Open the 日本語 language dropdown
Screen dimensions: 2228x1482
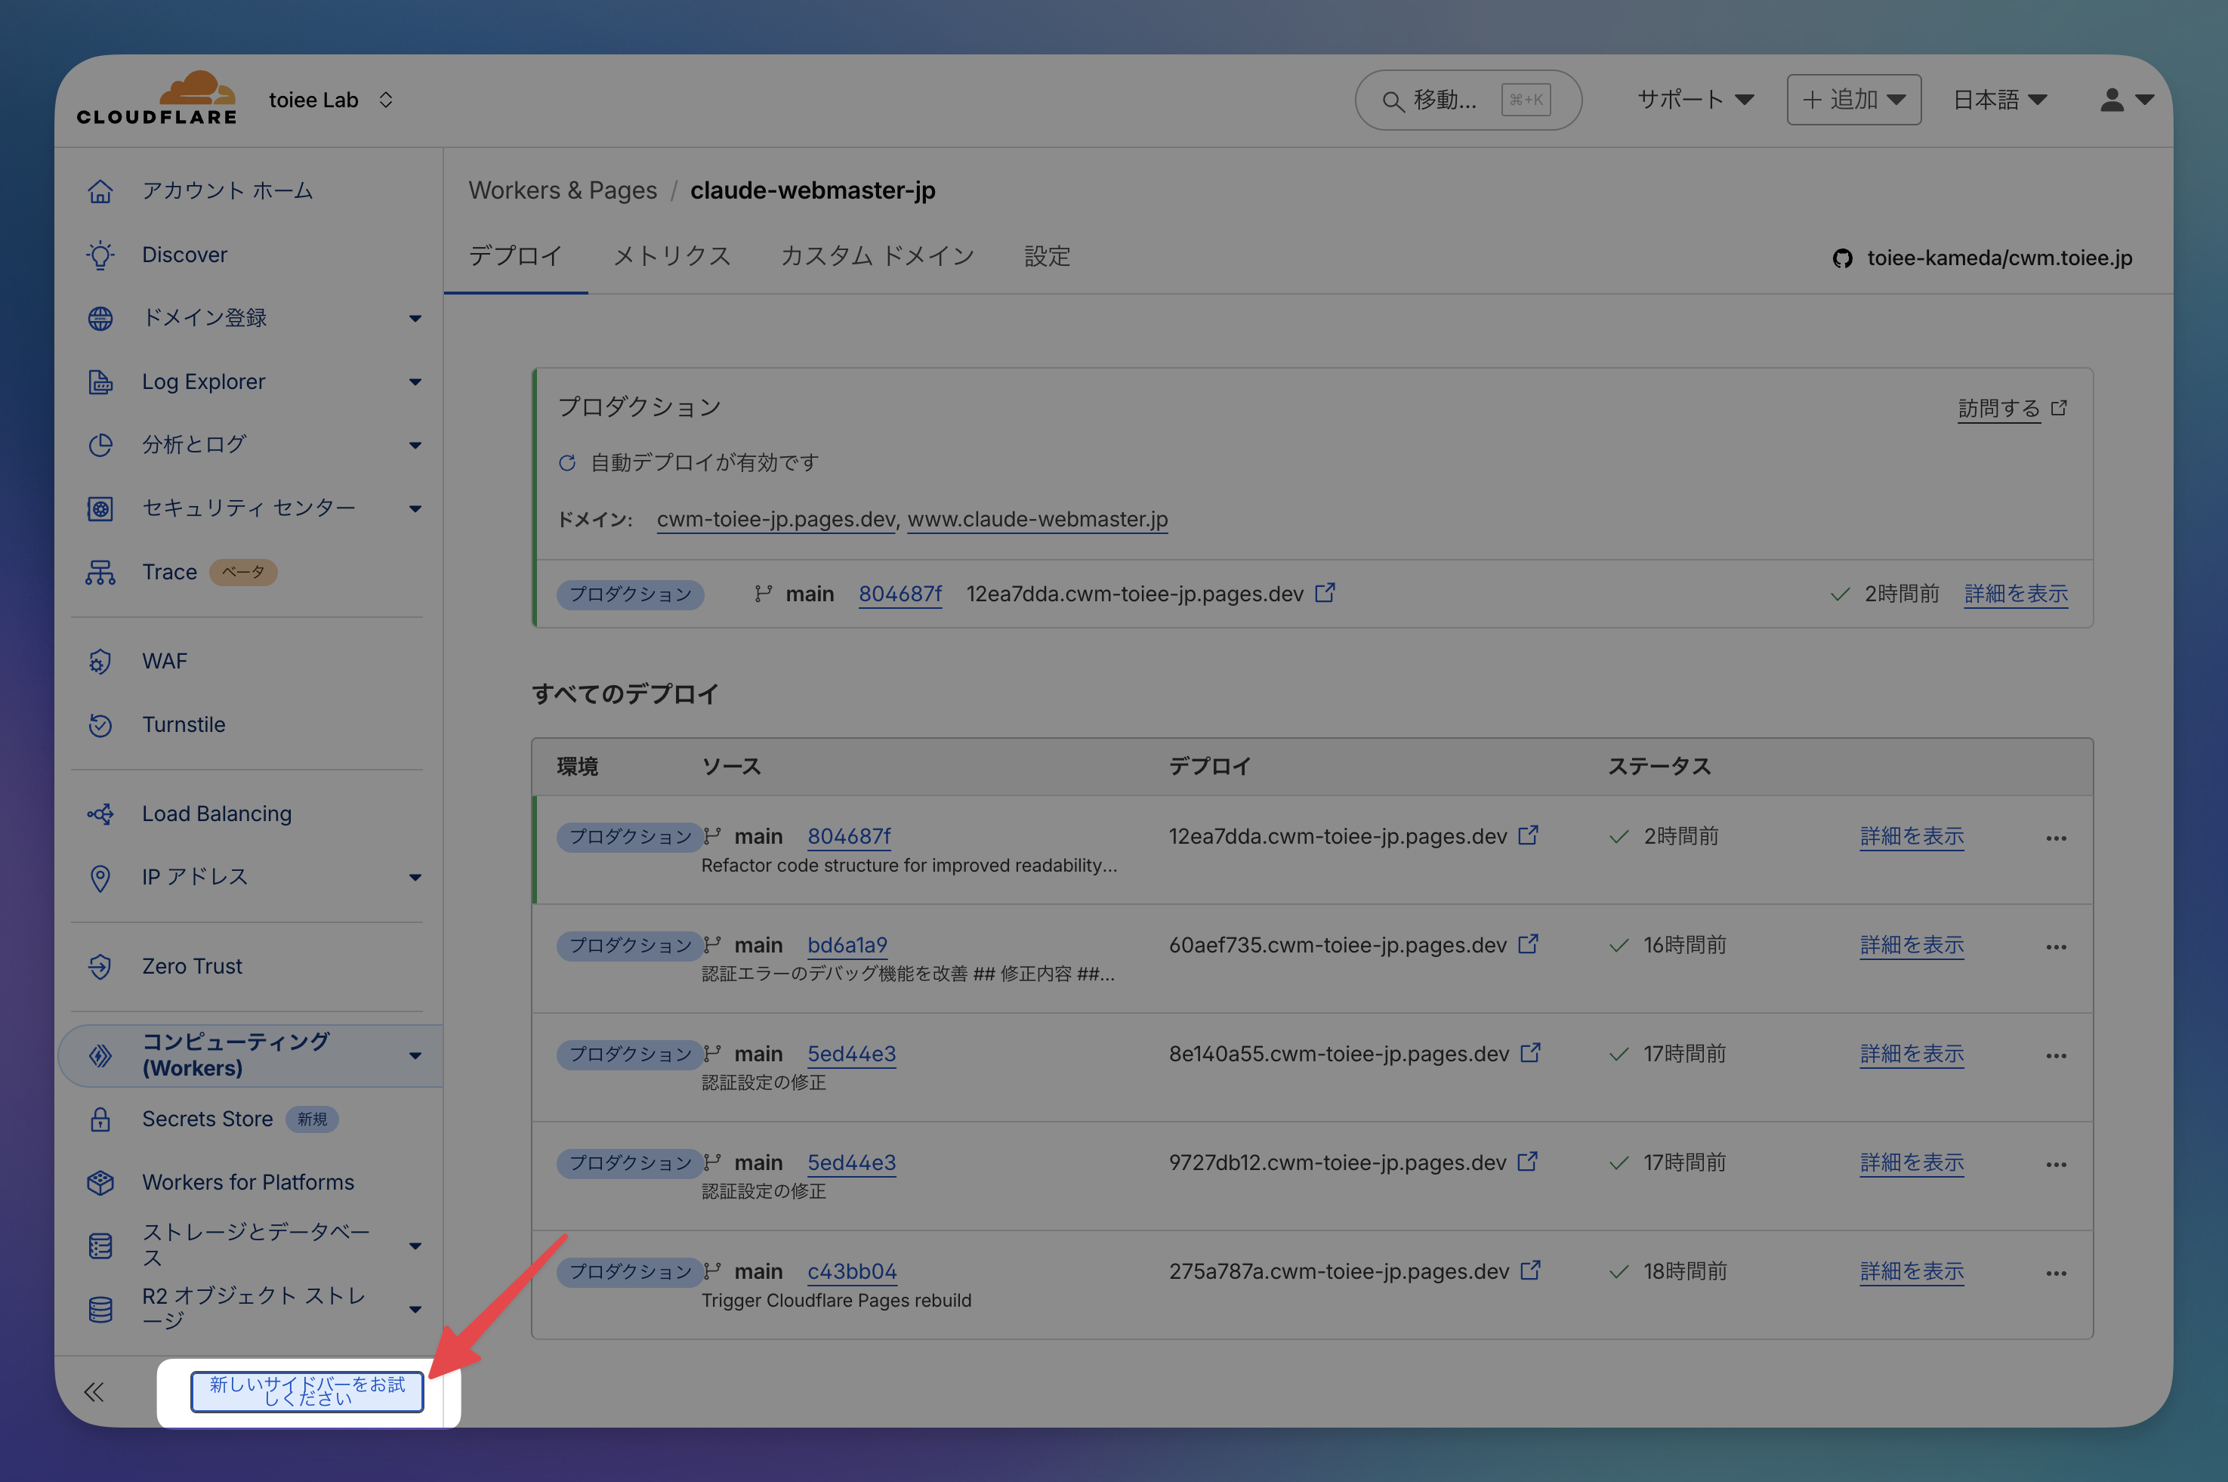coord(1998,99)
